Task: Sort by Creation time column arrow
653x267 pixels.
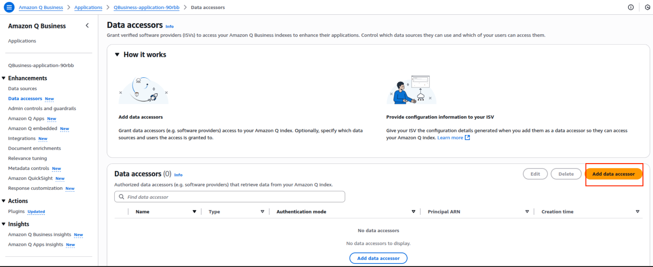Action: [637, 212]
